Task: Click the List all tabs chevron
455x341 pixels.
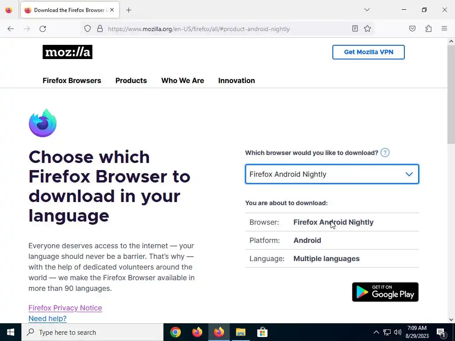Action: point(367,10)
